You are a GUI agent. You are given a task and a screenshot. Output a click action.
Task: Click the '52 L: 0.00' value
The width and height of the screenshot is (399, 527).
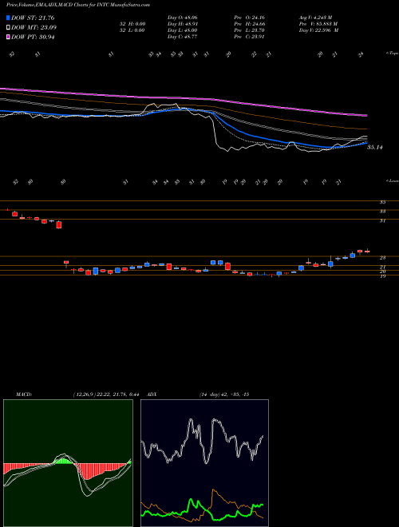[132, 30]
